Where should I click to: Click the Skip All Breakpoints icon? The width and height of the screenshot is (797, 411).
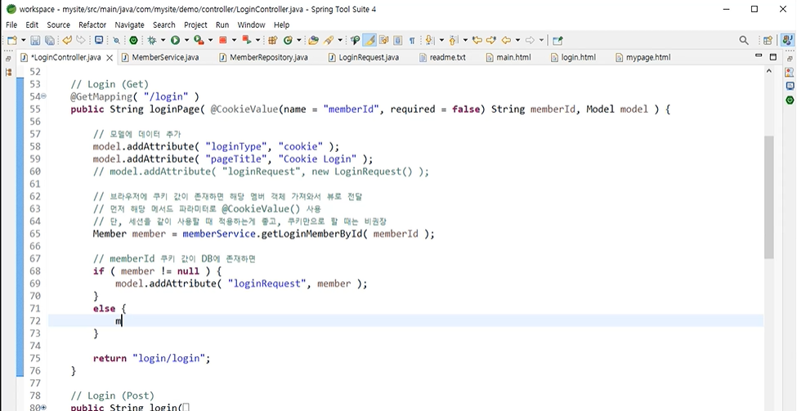tap(116, 40)
